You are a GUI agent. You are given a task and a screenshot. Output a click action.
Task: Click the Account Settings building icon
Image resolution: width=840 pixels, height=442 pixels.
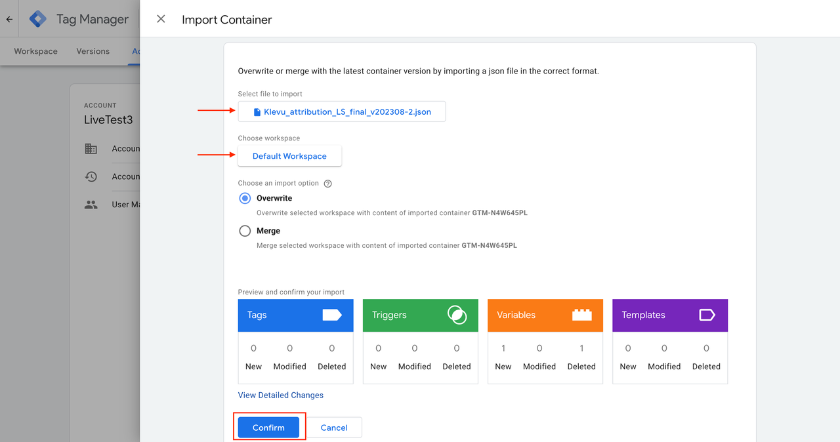click(91, 149)
